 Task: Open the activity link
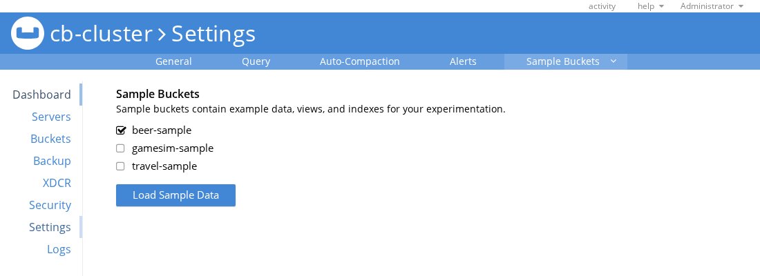click(602, 6)
